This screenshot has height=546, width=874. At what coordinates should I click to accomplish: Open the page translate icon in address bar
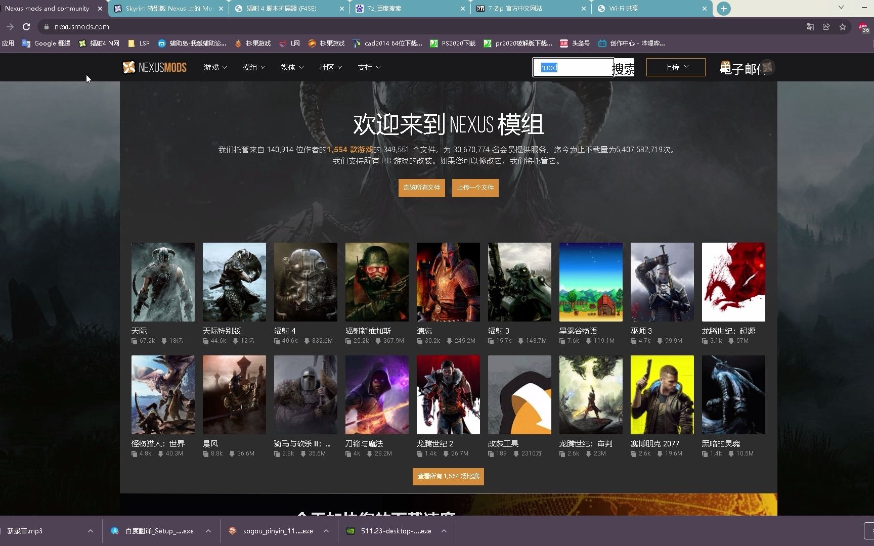(810, 27)
